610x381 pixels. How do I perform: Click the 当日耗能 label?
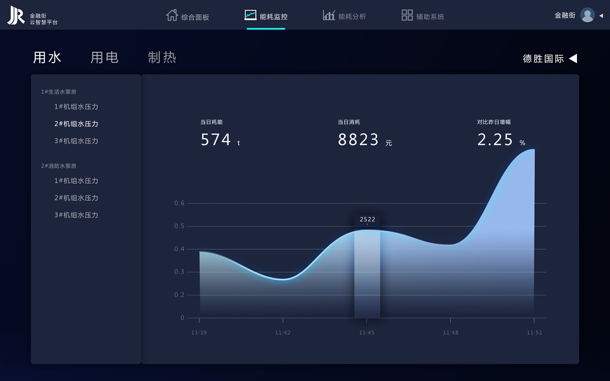coord(211,122)
